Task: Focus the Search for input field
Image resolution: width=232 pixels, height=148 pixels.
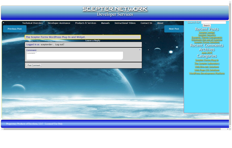Action: 214,22
